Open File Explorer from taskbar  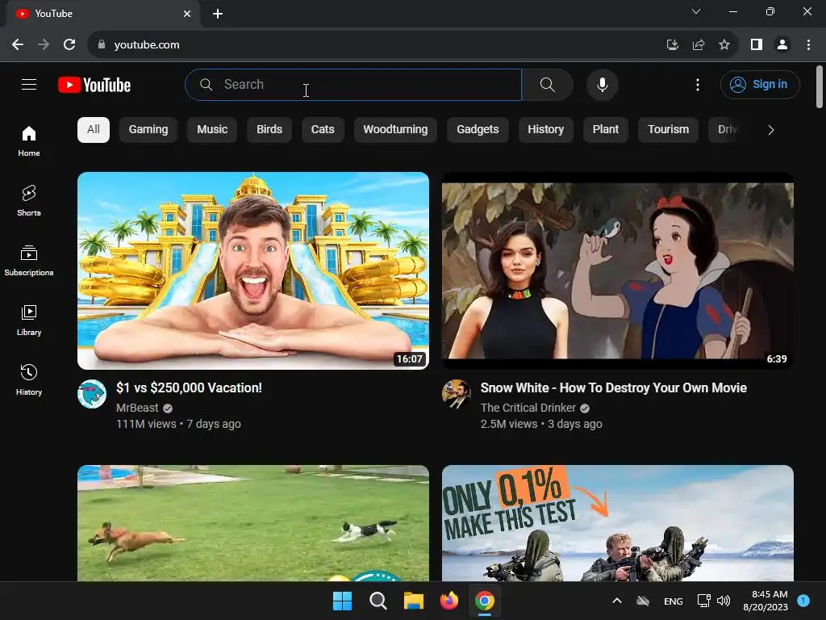pyautogui.click(x=414, y=601)
